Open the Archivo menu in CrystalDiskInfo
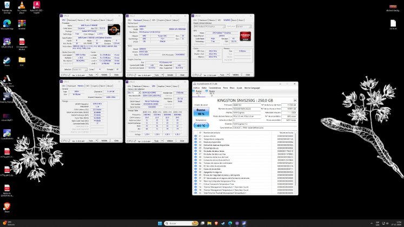Viewport: 404px width, 227px height. point(197,87)
